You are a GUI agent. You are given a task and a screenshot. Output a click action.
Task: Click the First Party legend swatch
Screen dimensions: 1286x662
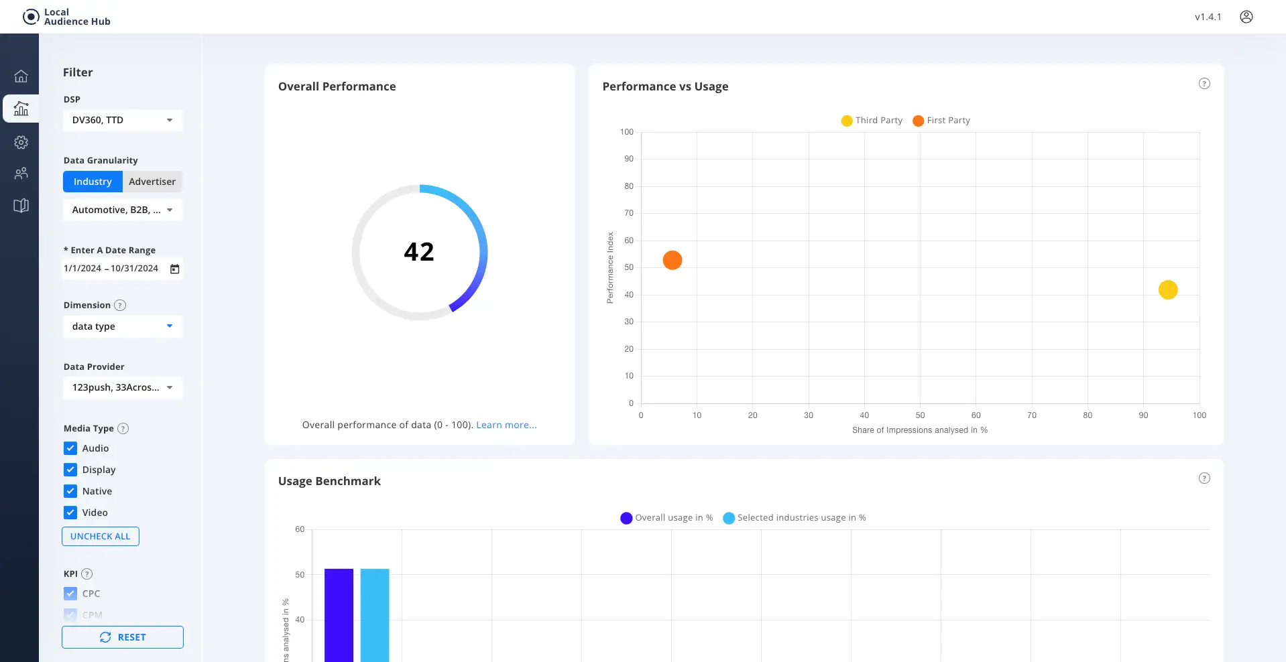918,121
